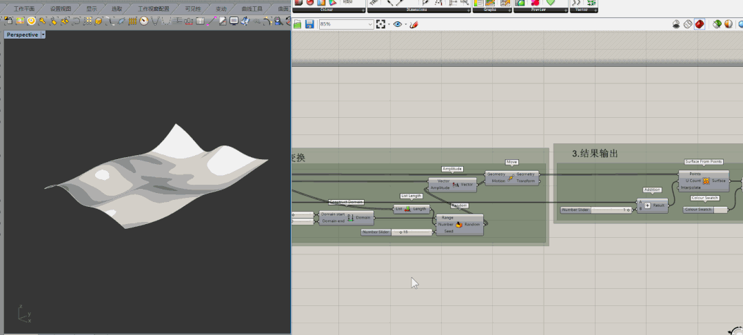This screenshot has height=335, width=743.
Task: Click the blue blueprint drawing icon
Action: (245, 21)
